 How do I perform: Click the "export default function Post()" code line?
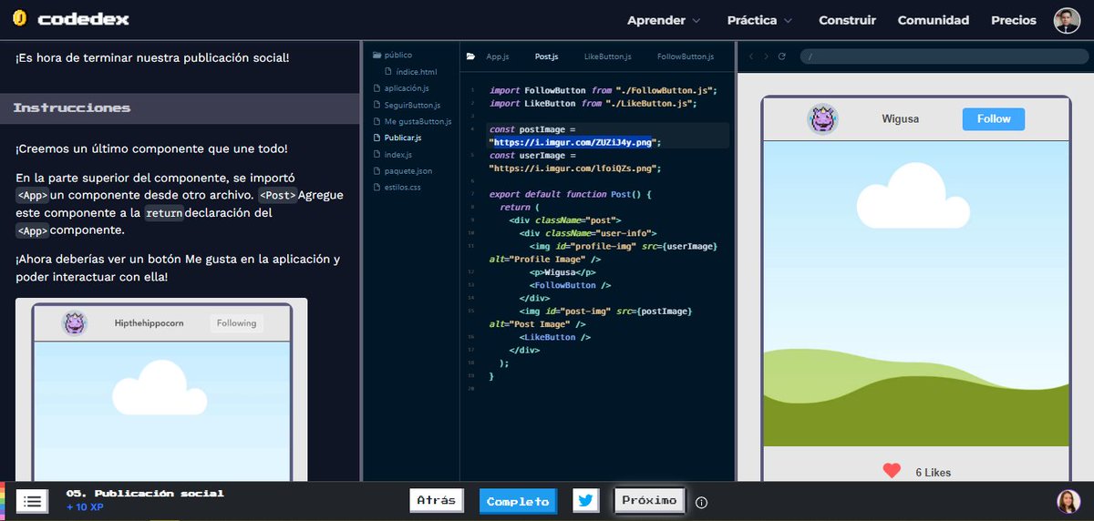571,194
